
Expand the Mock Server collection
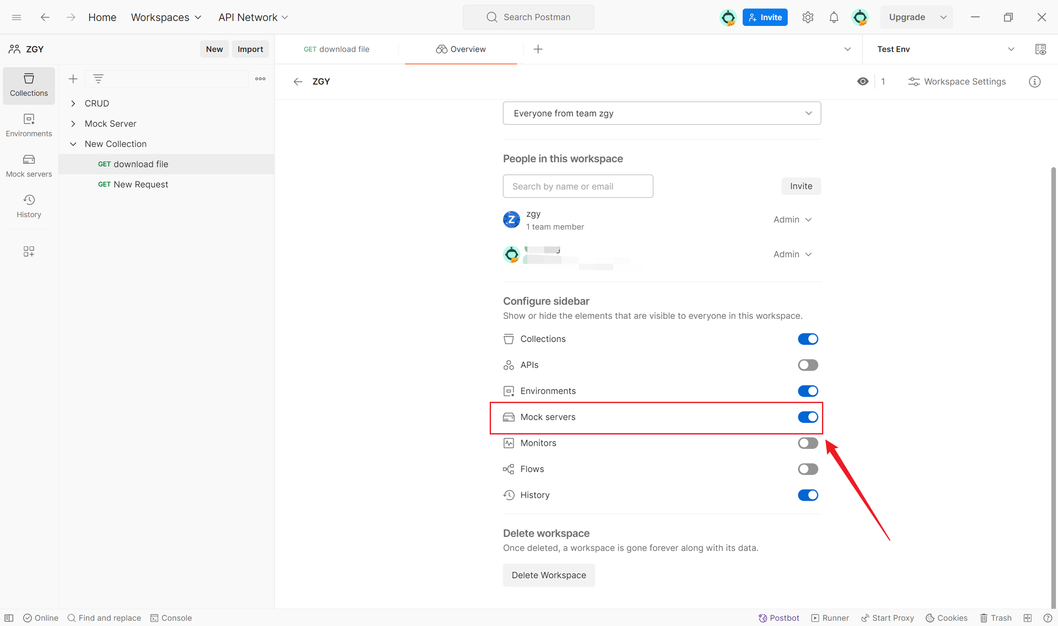point(73,124)
